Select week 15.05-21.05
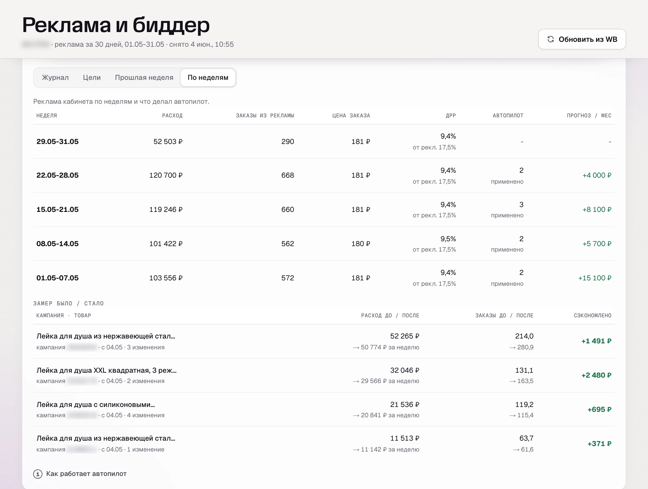 [x=57, y=210]
